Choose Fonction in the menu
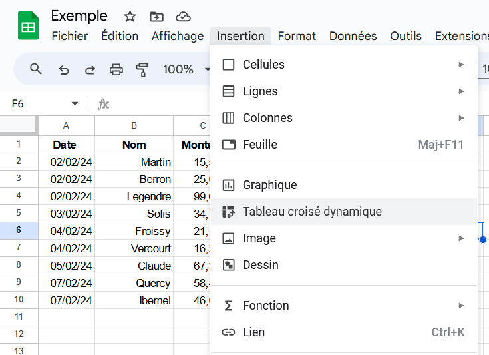The width and height of the screenshot is (489, 355). (344, 306)
